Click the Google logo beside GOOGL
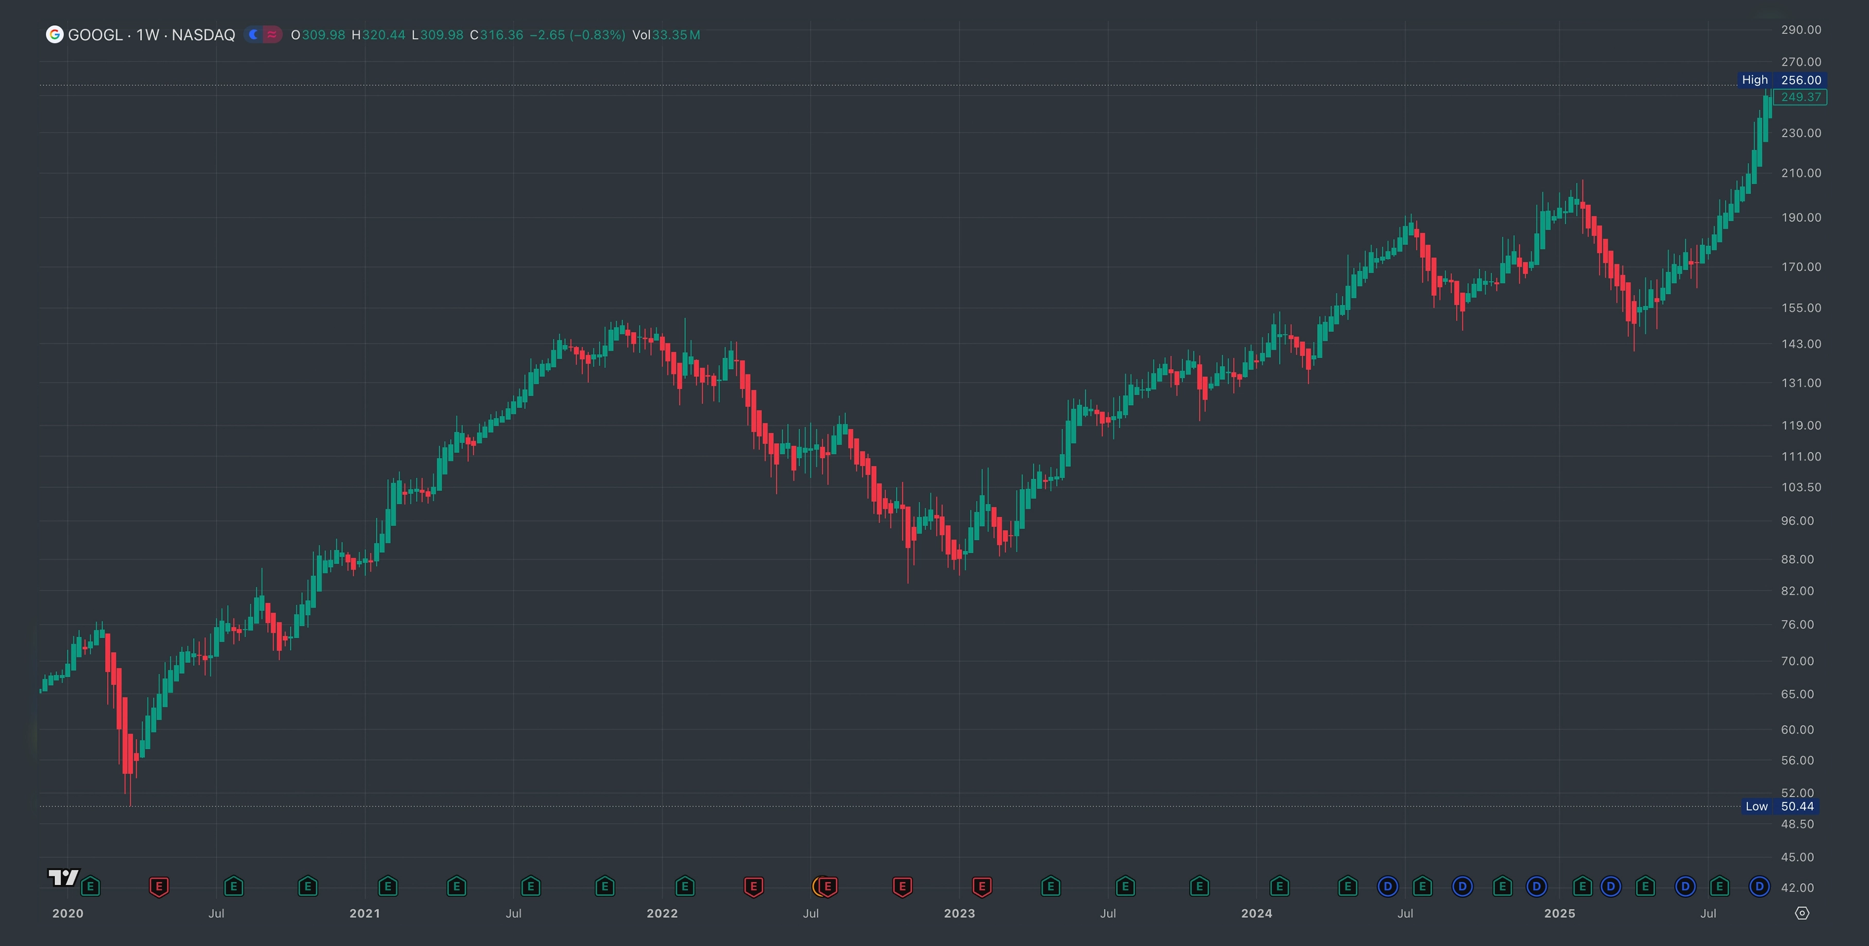Image resolution: width=1869 pixels, height=946 pixels. (x=55, y=35)
